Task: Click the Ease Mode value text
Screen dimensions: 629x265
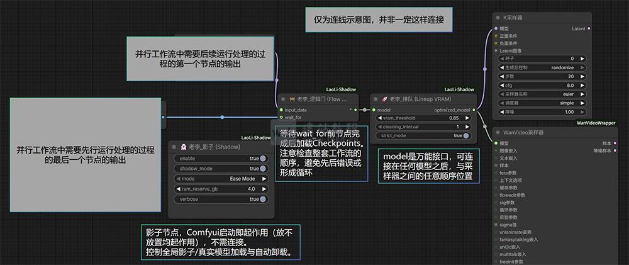Action: (242, 179)
